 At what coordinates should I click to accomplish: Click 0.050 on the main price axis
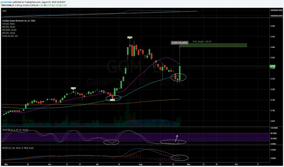click(273, 121)
